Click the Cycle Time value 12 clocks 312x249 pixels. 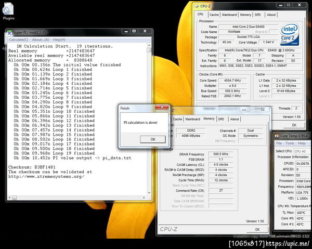point(220,180)
